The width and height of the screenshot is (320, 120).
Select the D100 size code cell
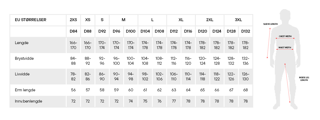pyautogui.click(x=131, y=32)
